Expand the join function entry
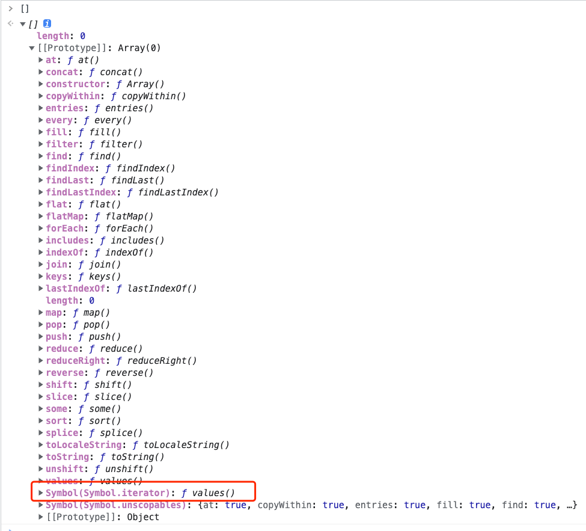Viewport: 586px width, 531px height. pos(41,265)
